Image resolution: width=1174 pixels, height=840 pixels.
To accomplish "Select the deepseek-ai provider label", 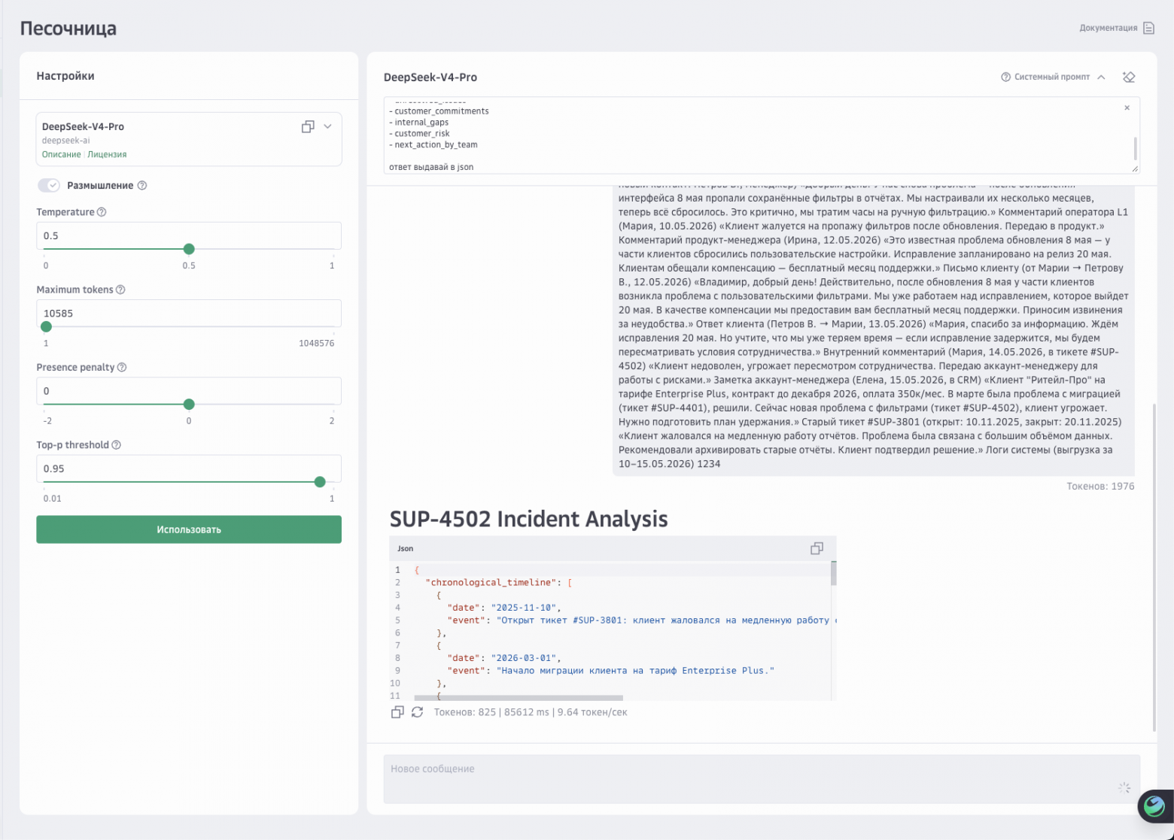I will point(66,141).
